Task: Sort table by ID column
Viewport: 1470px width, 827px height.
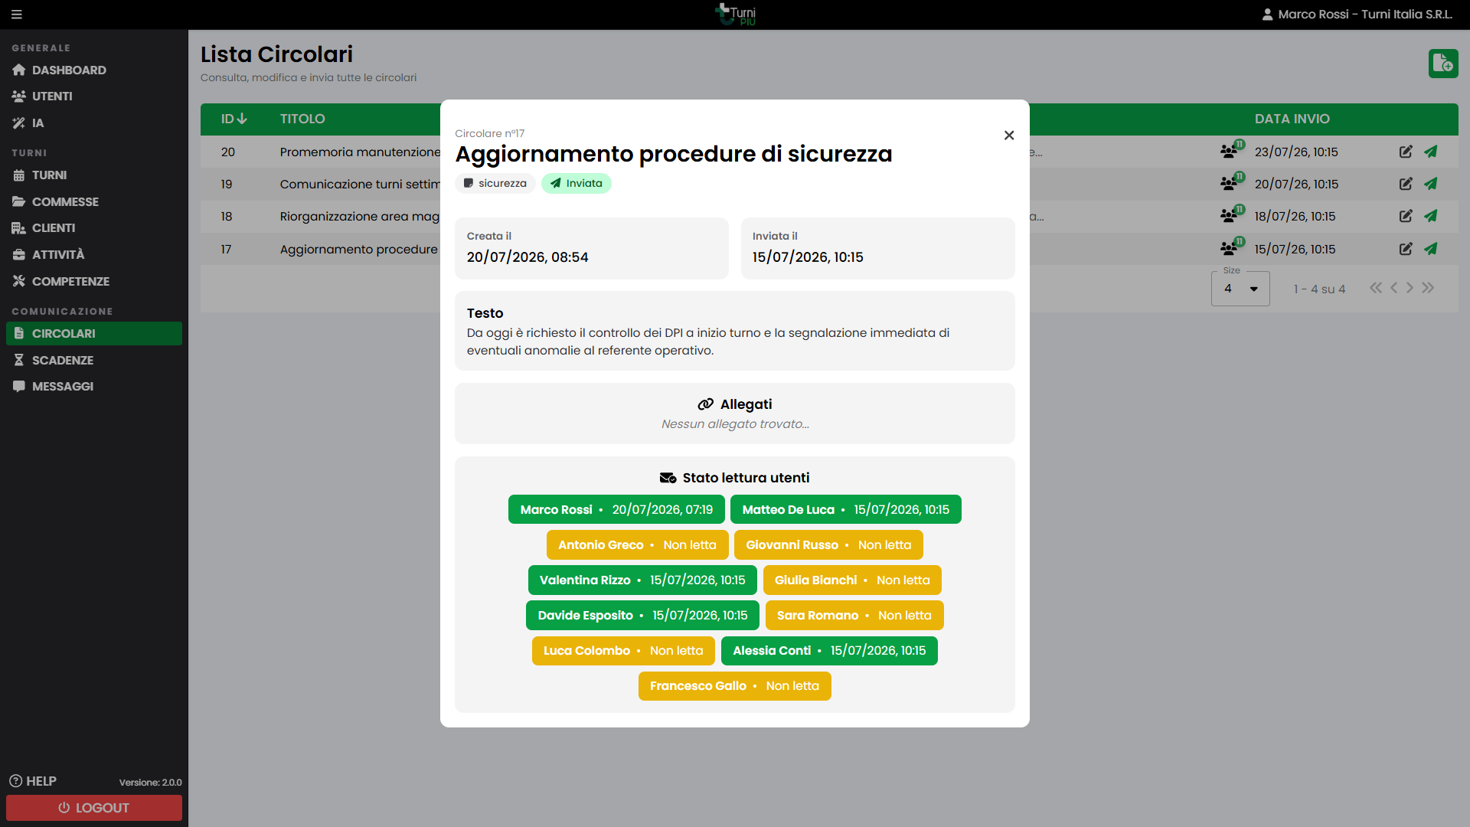Action: click(234, 119)
